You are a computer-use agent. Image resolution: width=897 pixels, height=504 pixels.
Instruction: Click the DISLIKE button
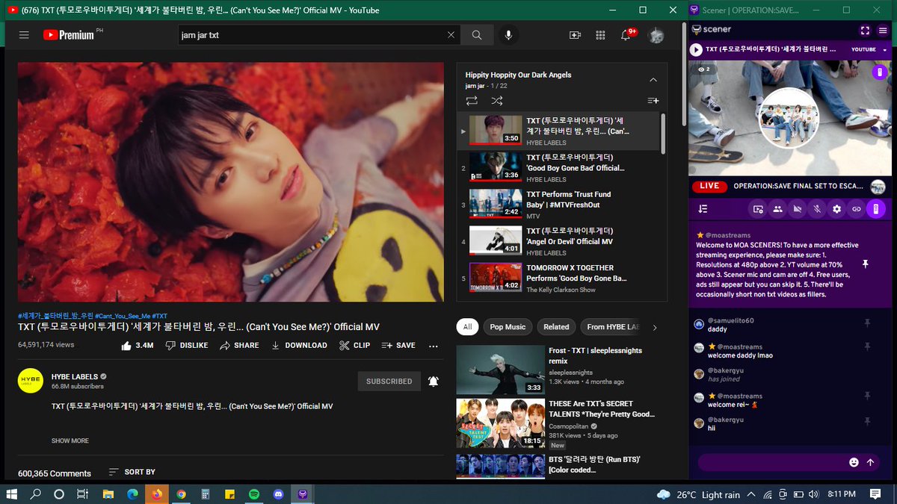[186, 346]
